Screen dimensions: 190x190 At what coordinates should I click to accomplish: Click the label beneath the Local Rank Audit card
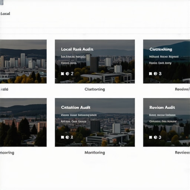click(95, 89)
